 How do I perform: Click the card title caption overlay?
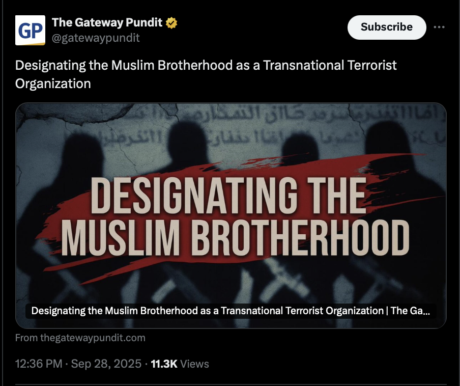pos(231,311)
